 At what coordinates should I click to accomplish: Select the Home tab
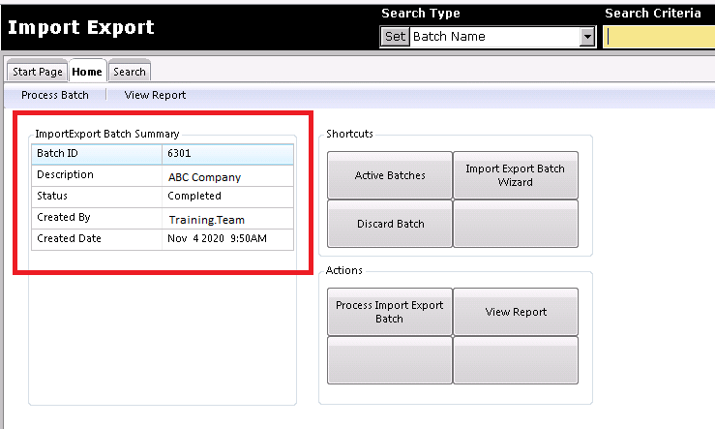[87, 72]
